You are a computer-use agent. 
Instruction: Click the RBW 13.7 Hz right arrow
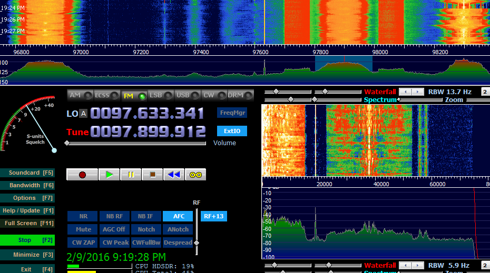click(417, 92)
